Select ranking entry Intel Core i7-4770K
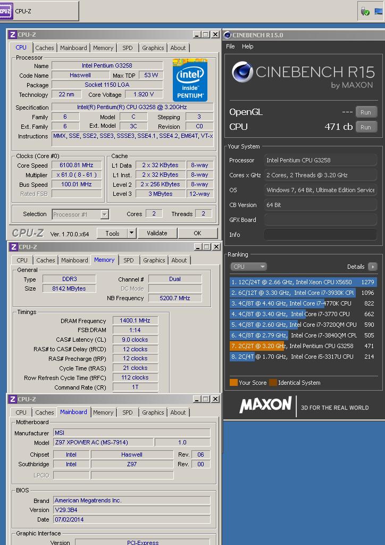This screenshot has width=385, height=545. [303, 303]
